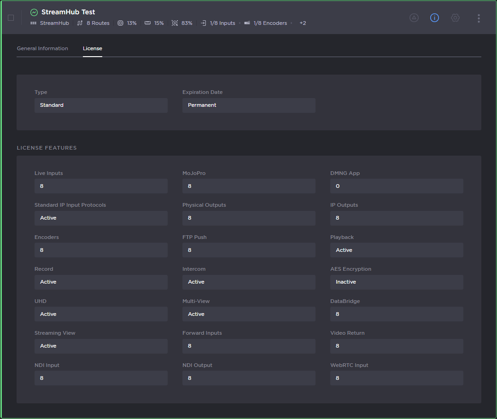Click the alerts triangle icon in the header

pyautogui.click(x=414, y=17)
